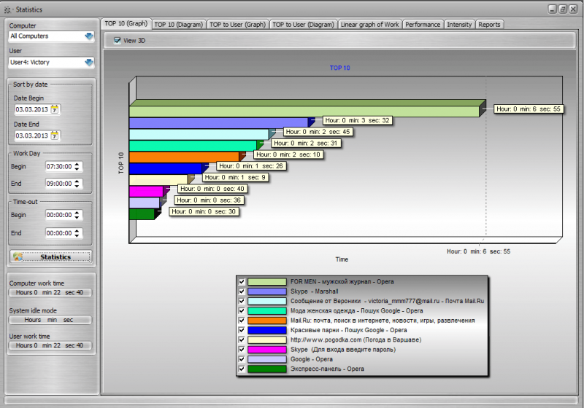Viewport: 584px width, 408px height.
Task: Click the 'Hour: 0 min: 0 sec: 30' label
Action: [x=204, y=211]
